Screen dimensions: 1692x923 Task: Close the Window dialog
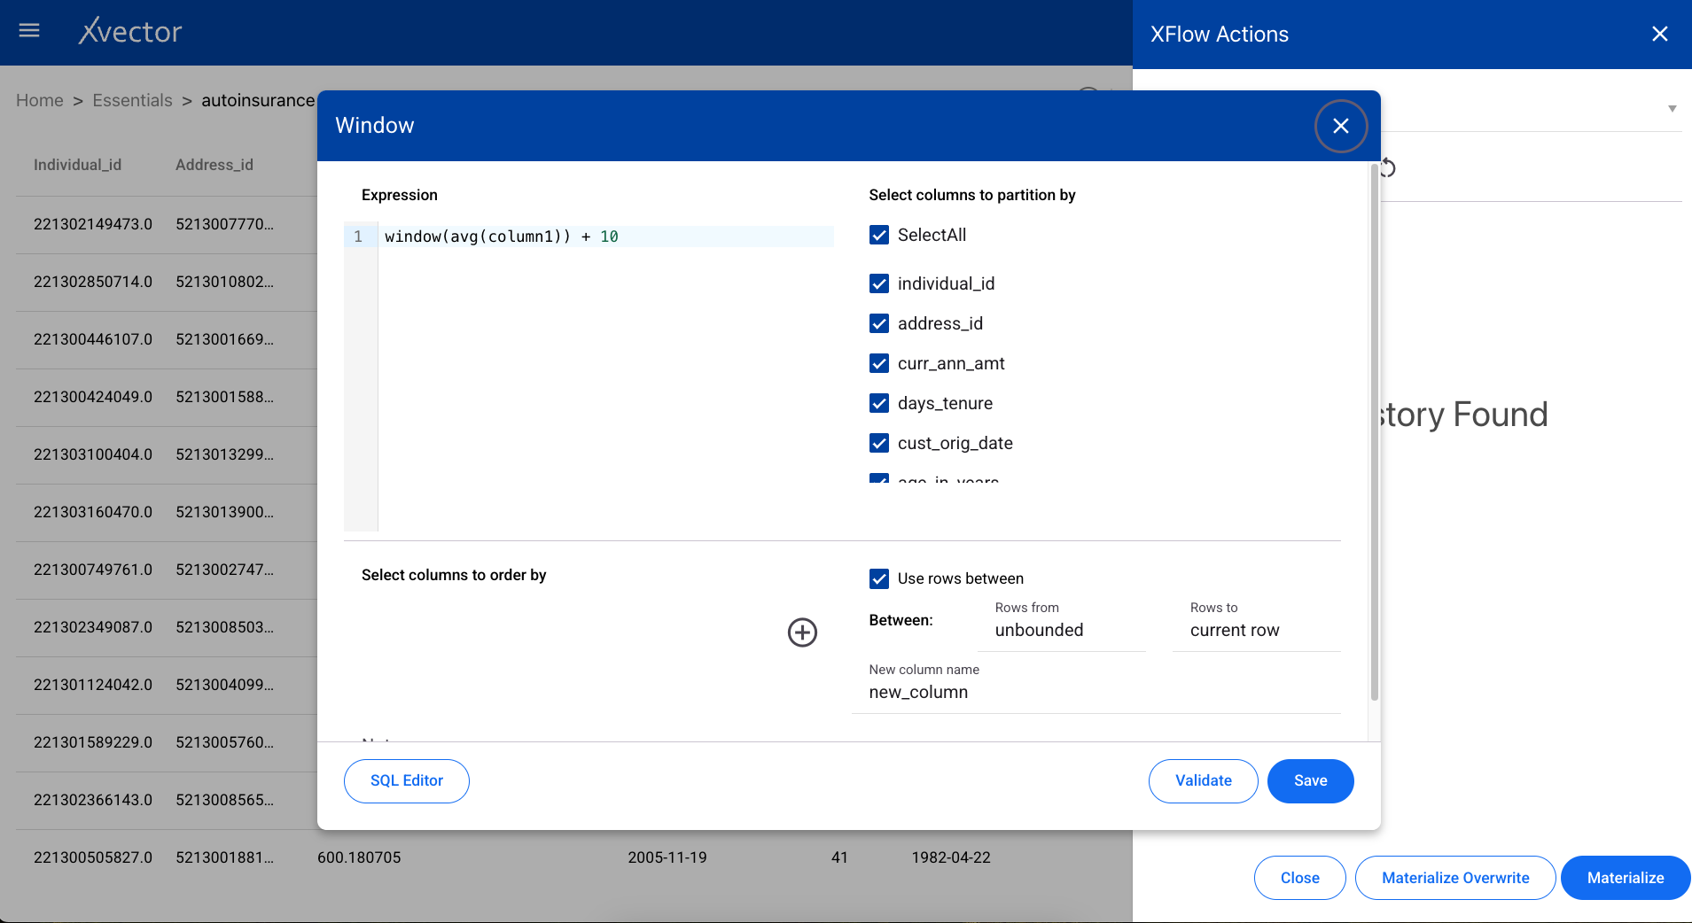(x=1340, y=126)
